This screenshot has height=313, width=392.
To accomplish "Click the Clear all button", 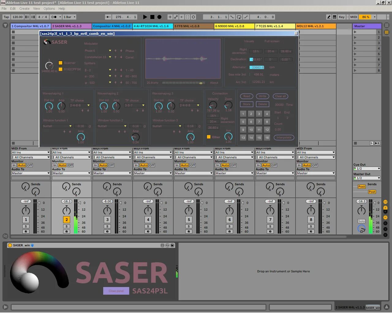I will (280, 96).
